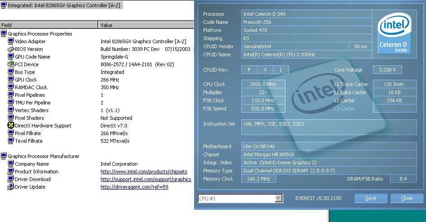Screen dimensions: 426x222
Task: Click the PCI Device card icon
Action: (x=11, y=64)
